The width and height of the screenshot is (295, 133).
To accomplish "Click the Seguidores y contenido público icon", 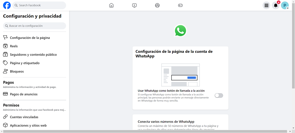I will (5, 54).
